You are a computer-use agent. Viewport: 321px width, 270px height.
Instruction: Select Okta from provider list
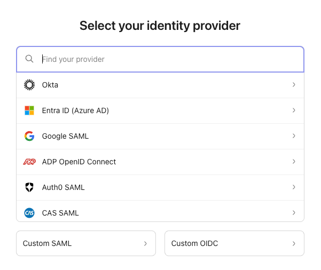(50, 85)
